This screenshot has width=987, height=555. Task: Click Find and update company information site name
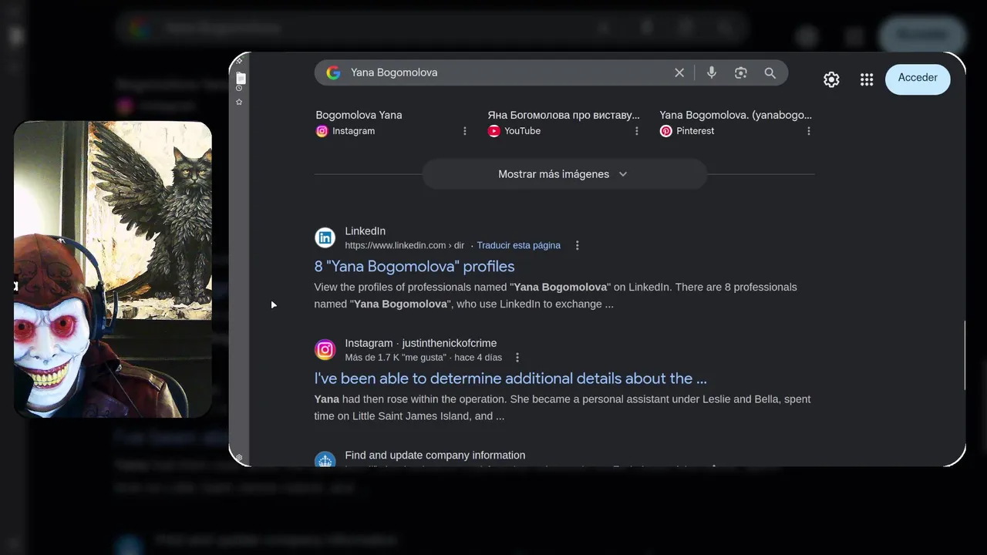[435, 456]
